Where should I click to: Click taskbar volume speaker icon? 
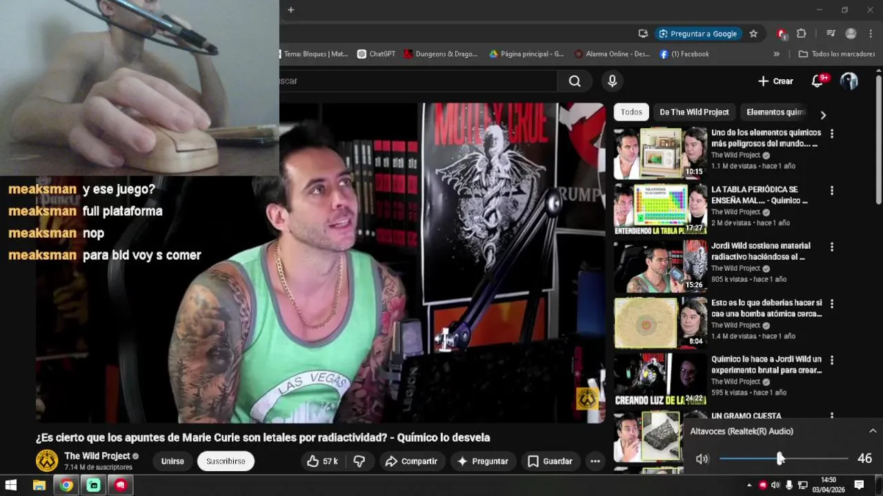point(775,485)
